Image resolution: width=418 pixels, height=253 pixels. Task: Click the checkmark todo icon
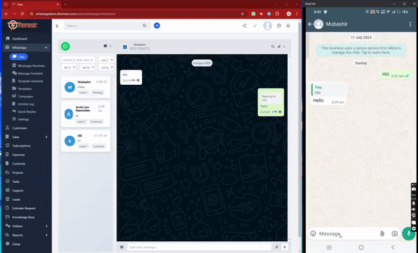(x=255, y=26)
